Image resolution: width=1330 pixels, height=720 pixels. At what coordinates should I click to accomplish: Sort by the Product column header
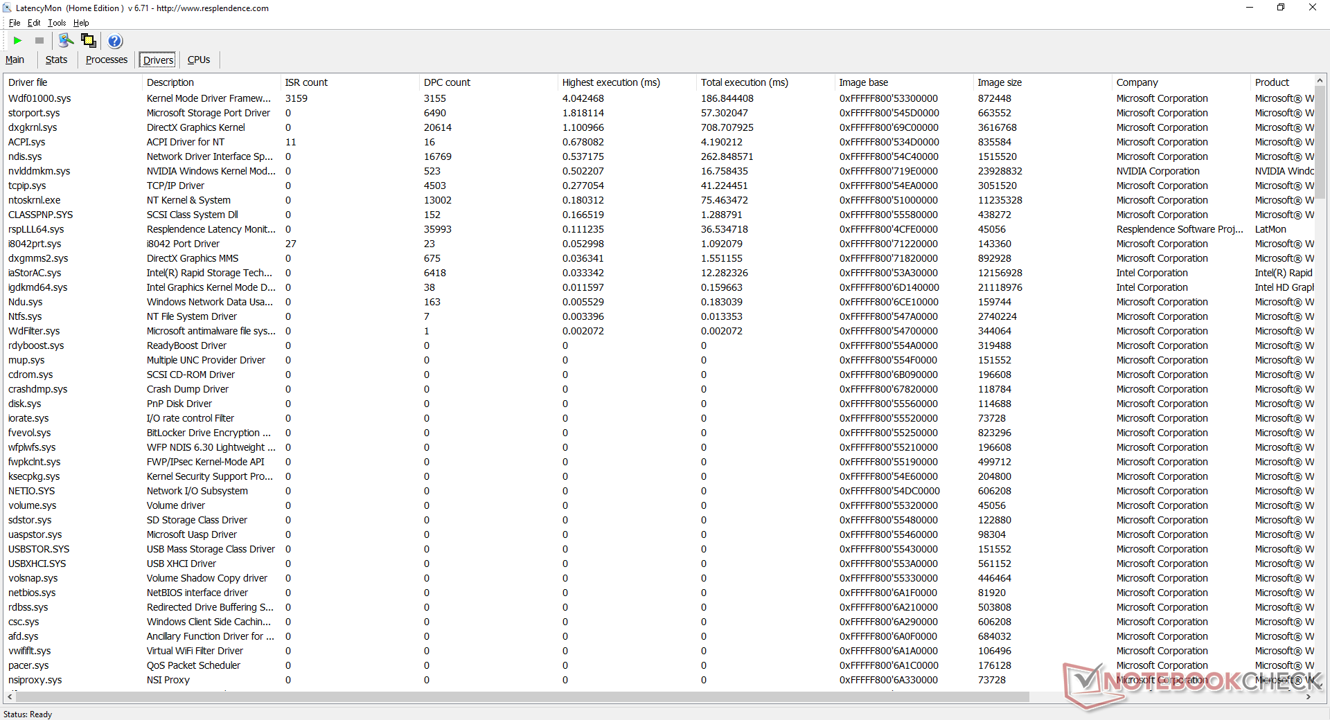pyautogui.click(x=1282, y=82)
